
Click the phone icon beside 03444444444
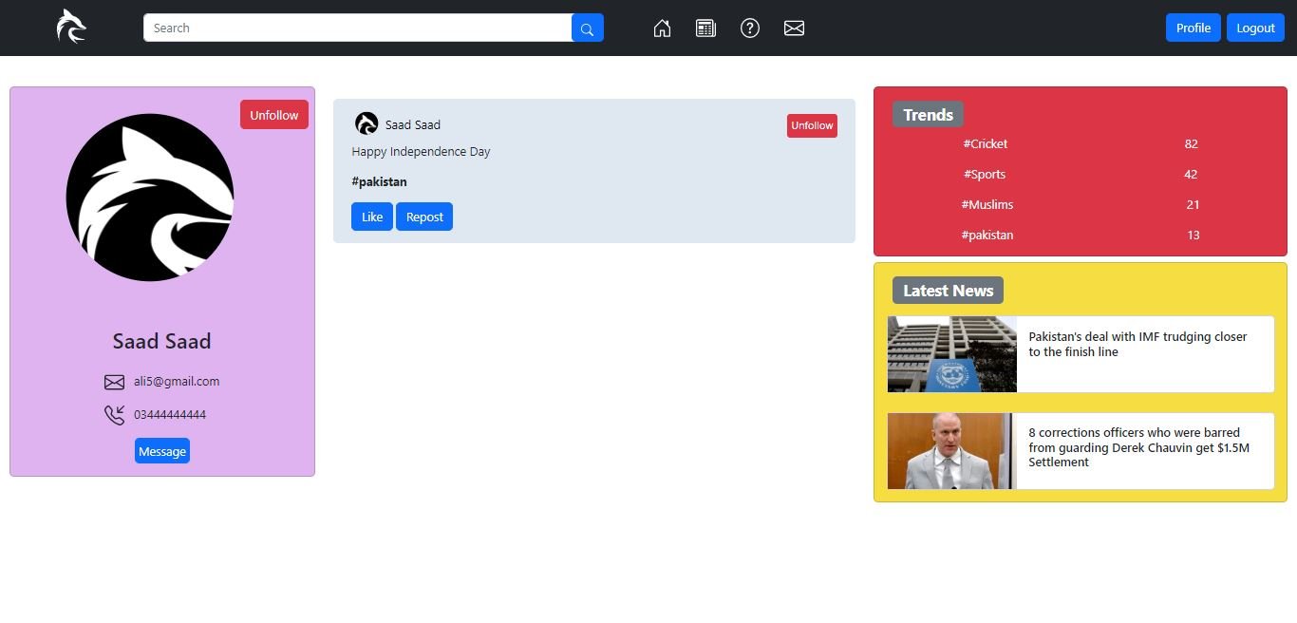114,415
